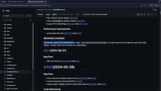The width and height of the screenshot is (161, 91).
Task: Expand the .github folder chevron
Action: pyautogui.click(x=3, y=25)
